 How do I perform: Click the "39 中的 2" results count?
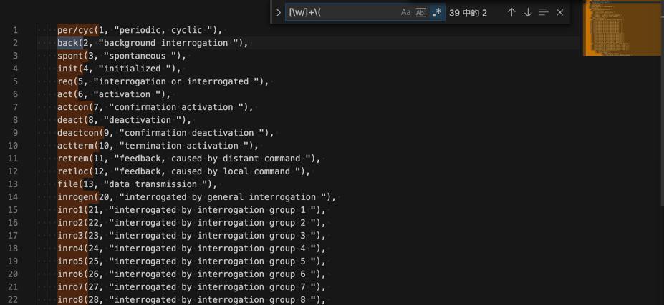coord(468,12)
